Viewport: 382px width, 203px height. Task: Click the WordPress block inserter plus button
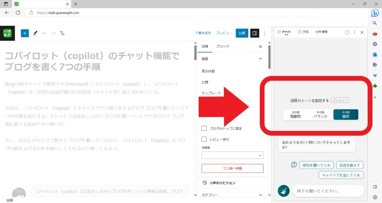coord(25,33)
